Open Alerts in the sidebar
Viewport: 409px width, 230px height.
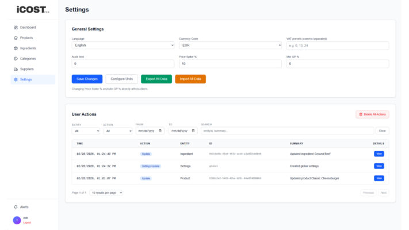(33, 207)
